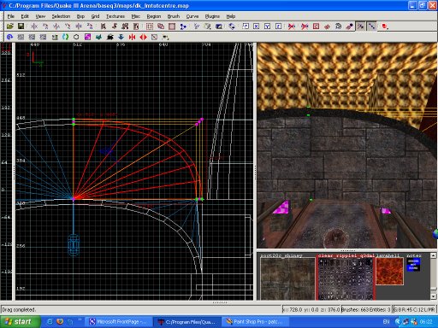Switch to Microsoft FrontPage from the taskbar

[119, 322]
